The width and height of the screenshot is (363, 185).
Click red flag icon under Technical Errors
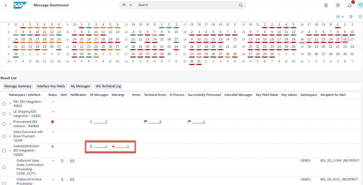tap(146, 122)
